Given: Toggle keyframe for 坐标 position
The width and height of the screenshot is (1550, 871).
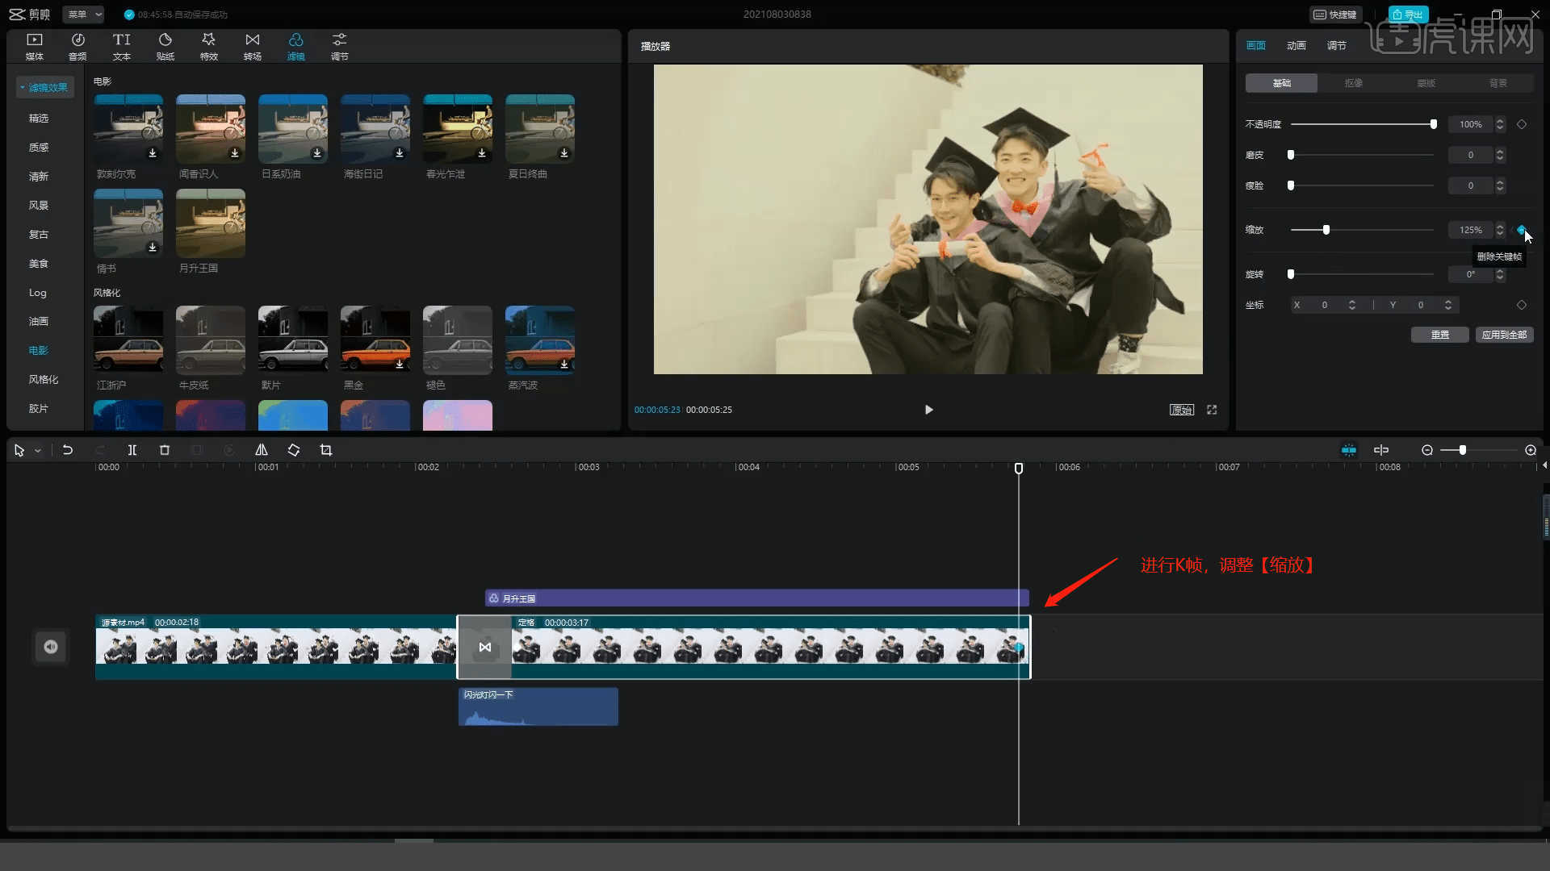Looking at the screenshot, I should coord(1522,305).
